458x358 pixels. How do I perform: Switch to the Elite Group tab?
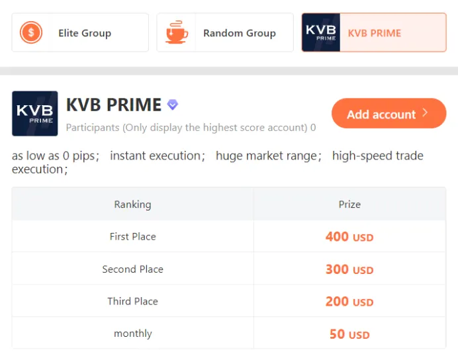80,32
